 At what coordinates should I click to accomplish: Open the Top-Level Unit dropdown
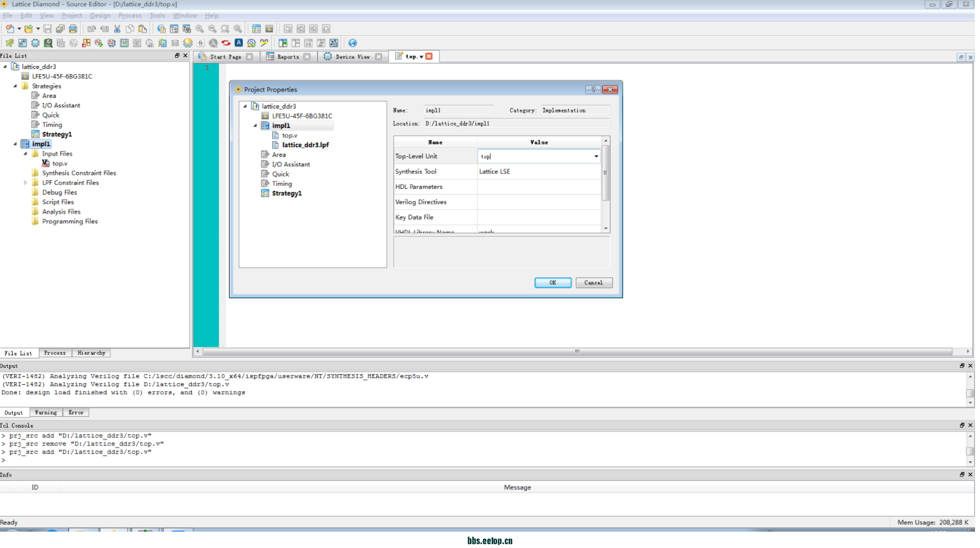click(596, 156)
